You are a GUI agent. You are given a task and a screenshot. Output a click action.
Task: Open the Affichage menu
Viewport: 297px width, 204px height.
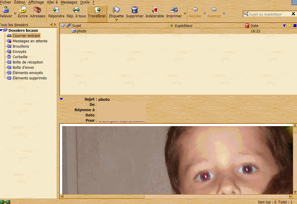coord(36,2)
